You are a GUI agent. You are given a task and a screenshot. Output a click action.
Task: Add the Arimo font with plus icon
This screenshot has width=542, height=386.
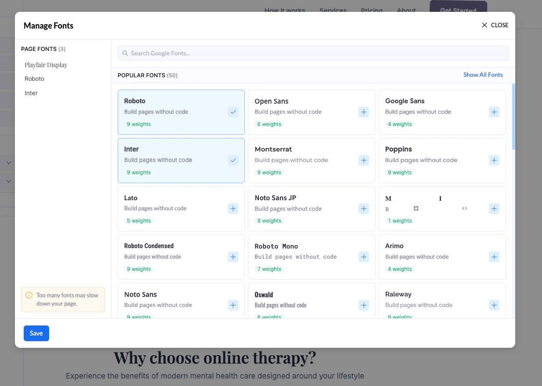494,257
